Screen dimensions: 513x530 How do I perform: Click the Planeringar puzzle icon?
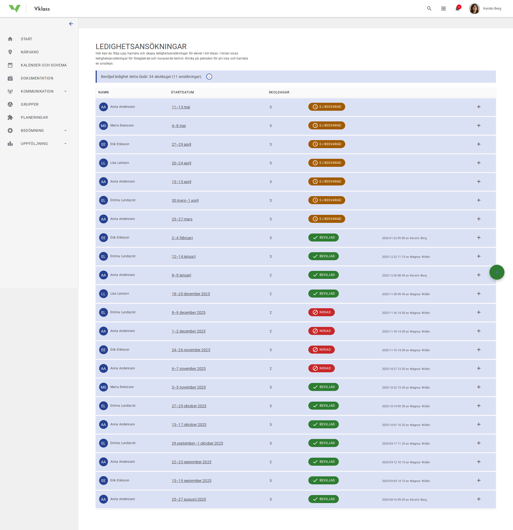tap(10, 117)
